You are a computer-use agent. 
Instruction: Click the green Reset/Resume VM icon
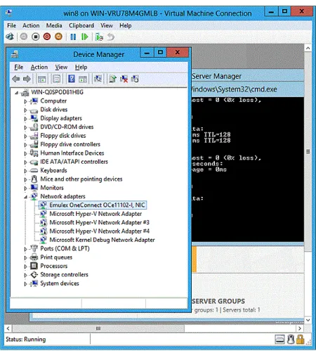(84, 37)
